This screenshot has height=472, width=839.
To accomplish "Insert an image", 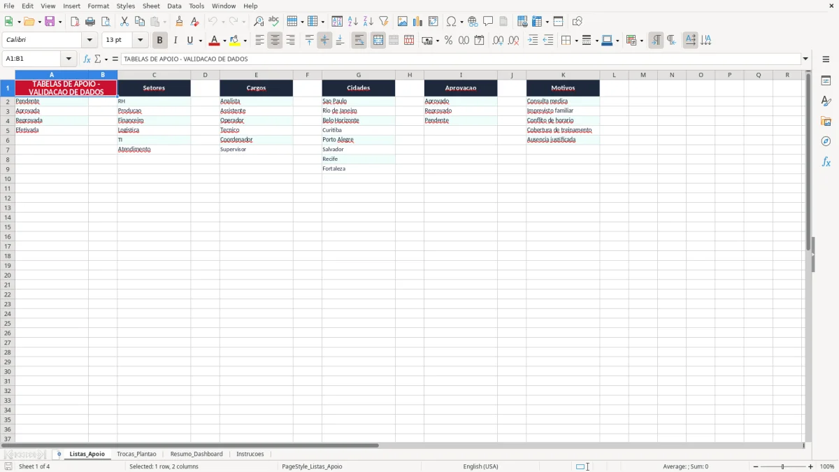I will tap(403, 22).
